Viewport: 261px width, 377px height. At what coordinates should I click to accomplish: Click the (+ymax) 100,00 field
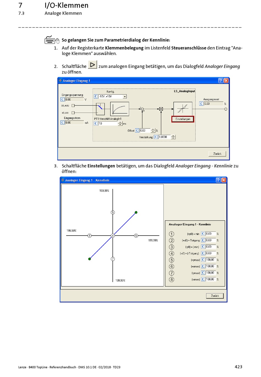(211, 259)
